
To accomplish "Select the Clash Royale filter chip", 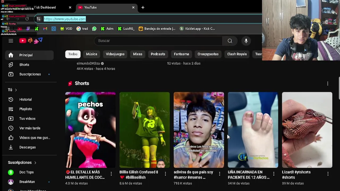I will 237,54.
